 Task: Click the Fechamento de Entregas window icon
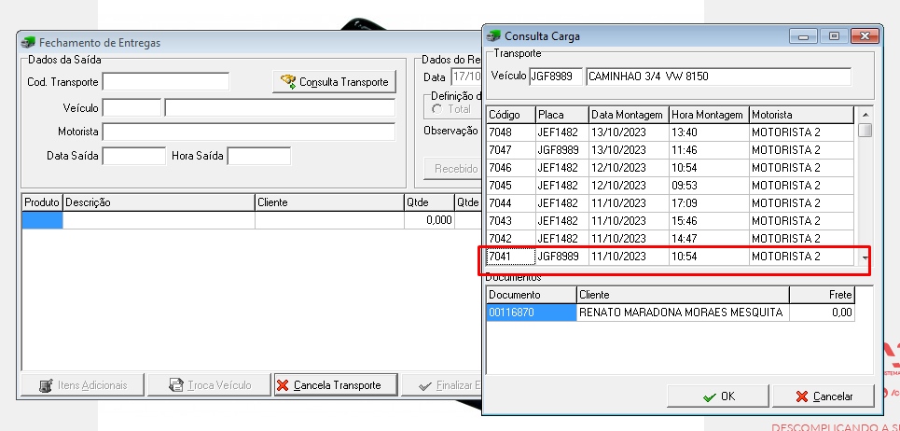pos(27,43)
